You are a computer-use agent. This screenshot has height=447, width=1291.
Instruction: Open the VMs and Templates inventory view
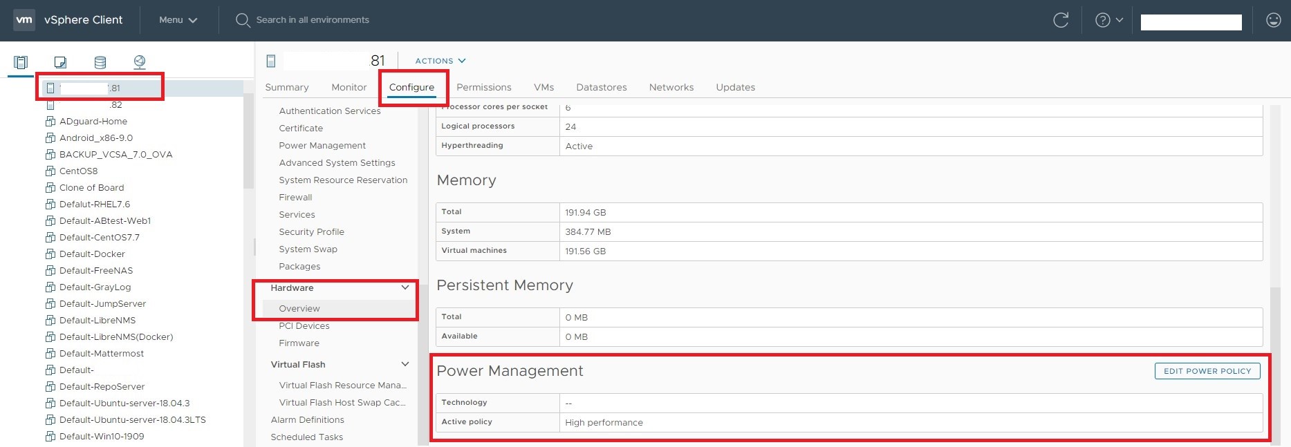60,62
